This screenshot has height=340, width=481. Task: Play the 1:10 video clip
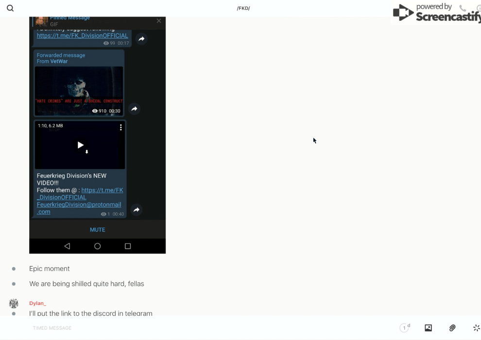[81, 145]
